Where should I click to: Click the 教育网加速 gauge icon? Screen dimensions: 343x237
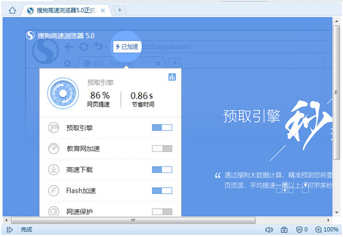53,149
